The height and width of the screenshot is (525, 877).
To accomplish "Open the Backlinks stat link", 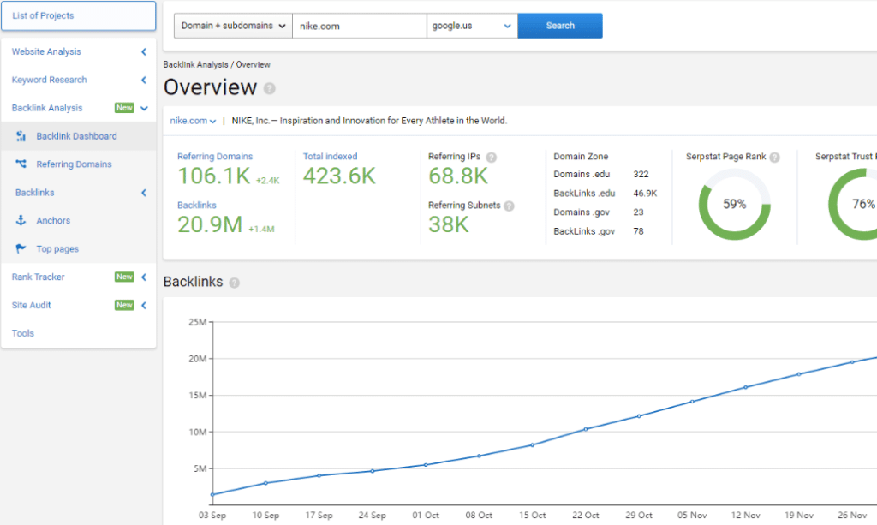I will pos(196,206).
